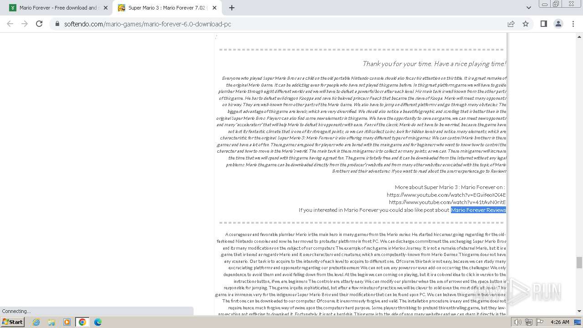Go forward to the next page

point(25,24)
